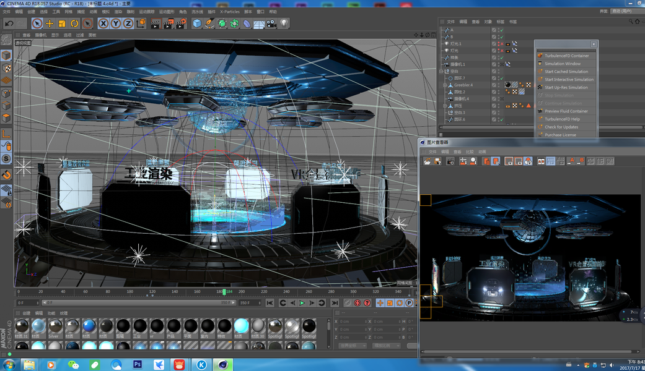The image size is (645, 371).
Task: Click the Play Forwards button
Action: 302,303
